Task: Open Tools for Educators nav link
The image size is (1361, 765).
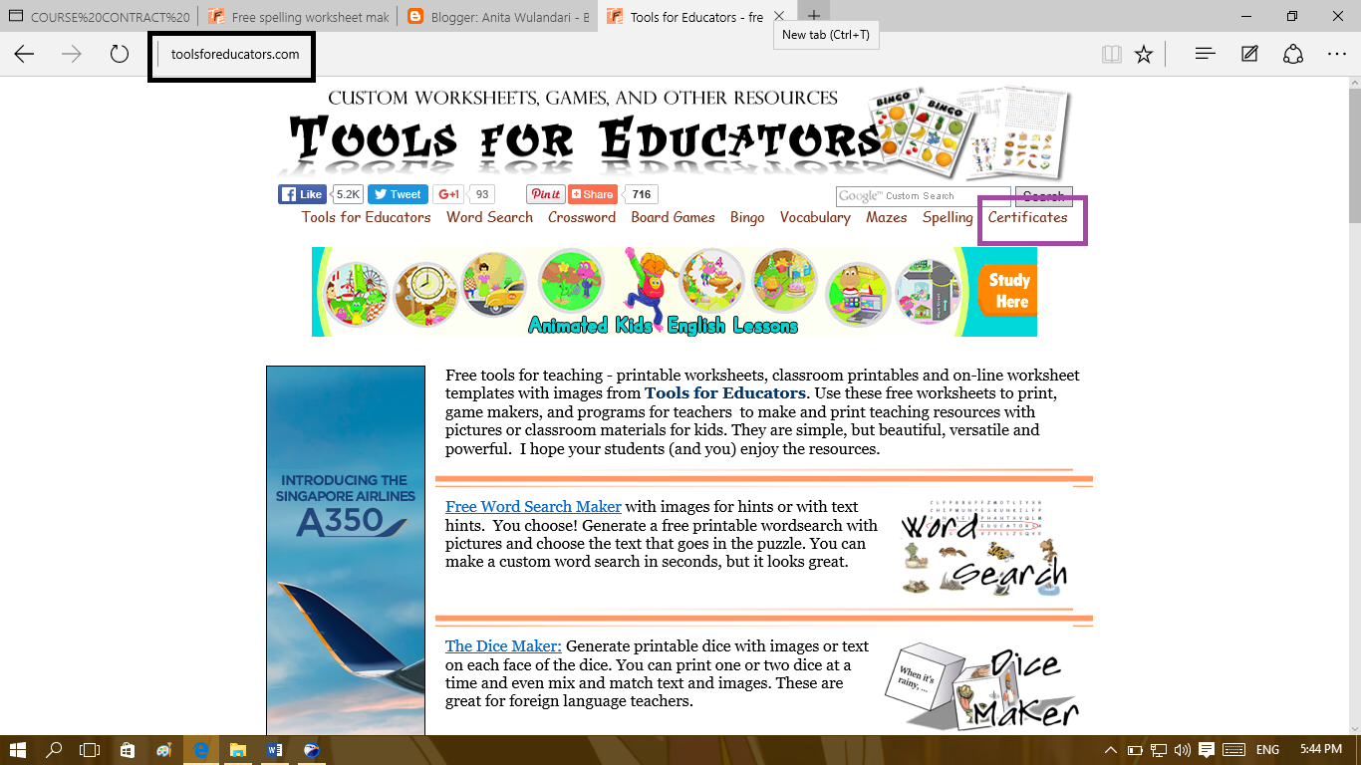Action: coord(367,217)
